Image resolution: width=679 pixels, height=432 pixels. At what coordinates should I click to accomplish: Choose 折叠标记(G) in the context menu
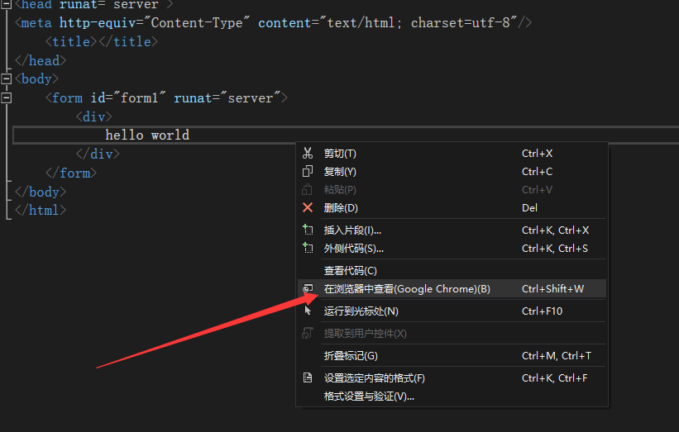point(351,356)
